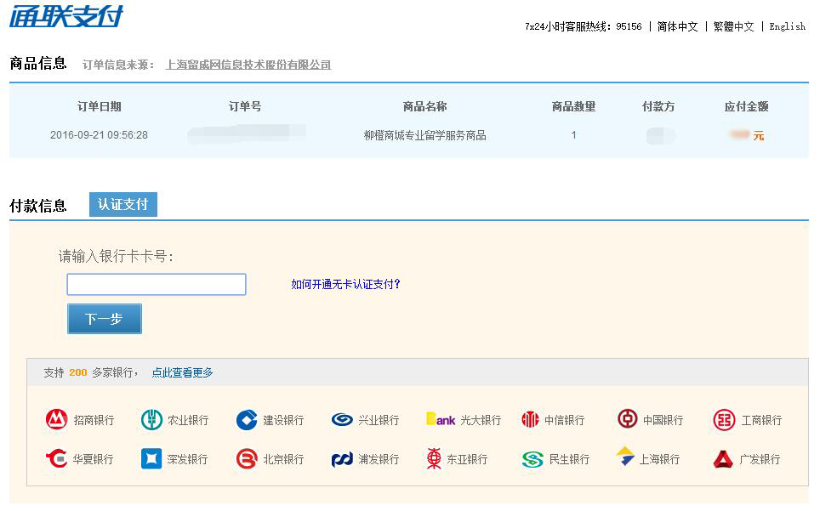Viewport: 820px width, 511px height.
Task: Click the 商品数量 column header
Action: tap(573, 106)
